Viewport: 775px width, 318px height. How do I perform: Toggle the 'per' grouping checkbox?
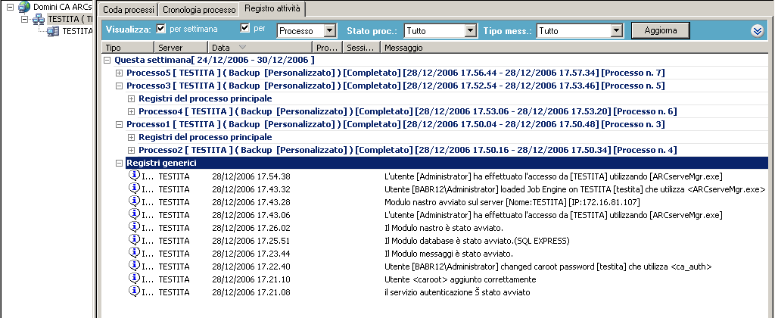(x=244, y=28)
